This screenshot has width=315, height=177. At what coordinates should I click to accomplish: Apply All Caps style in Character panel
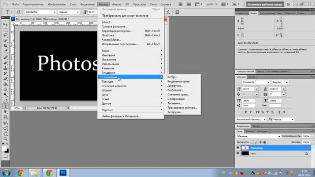point(257,112)
